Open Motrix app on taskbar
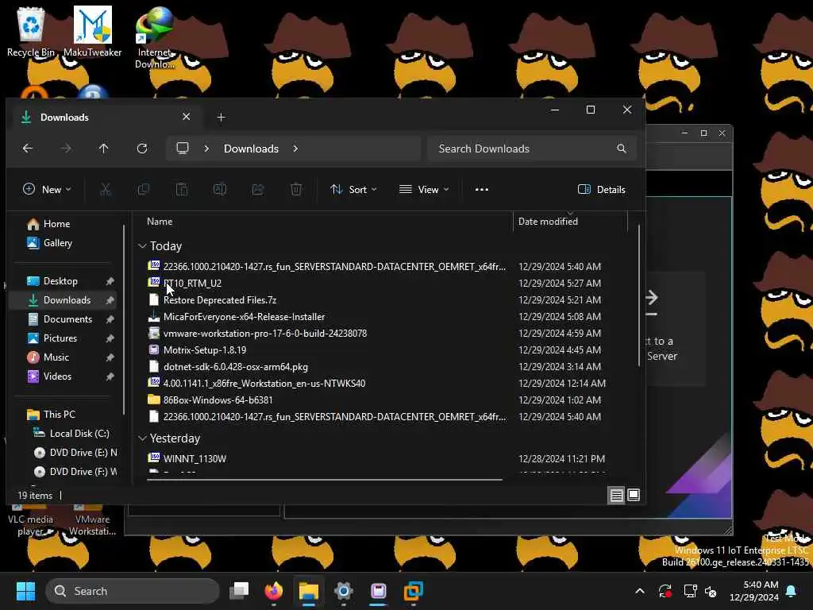813x610 pixels. click(379, 591)
